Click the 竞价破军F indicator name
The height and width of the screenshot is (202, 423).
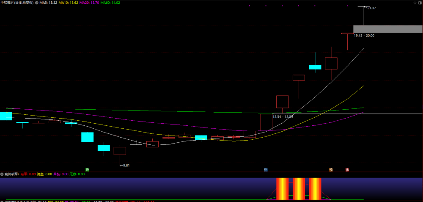(x=12, y=174)
